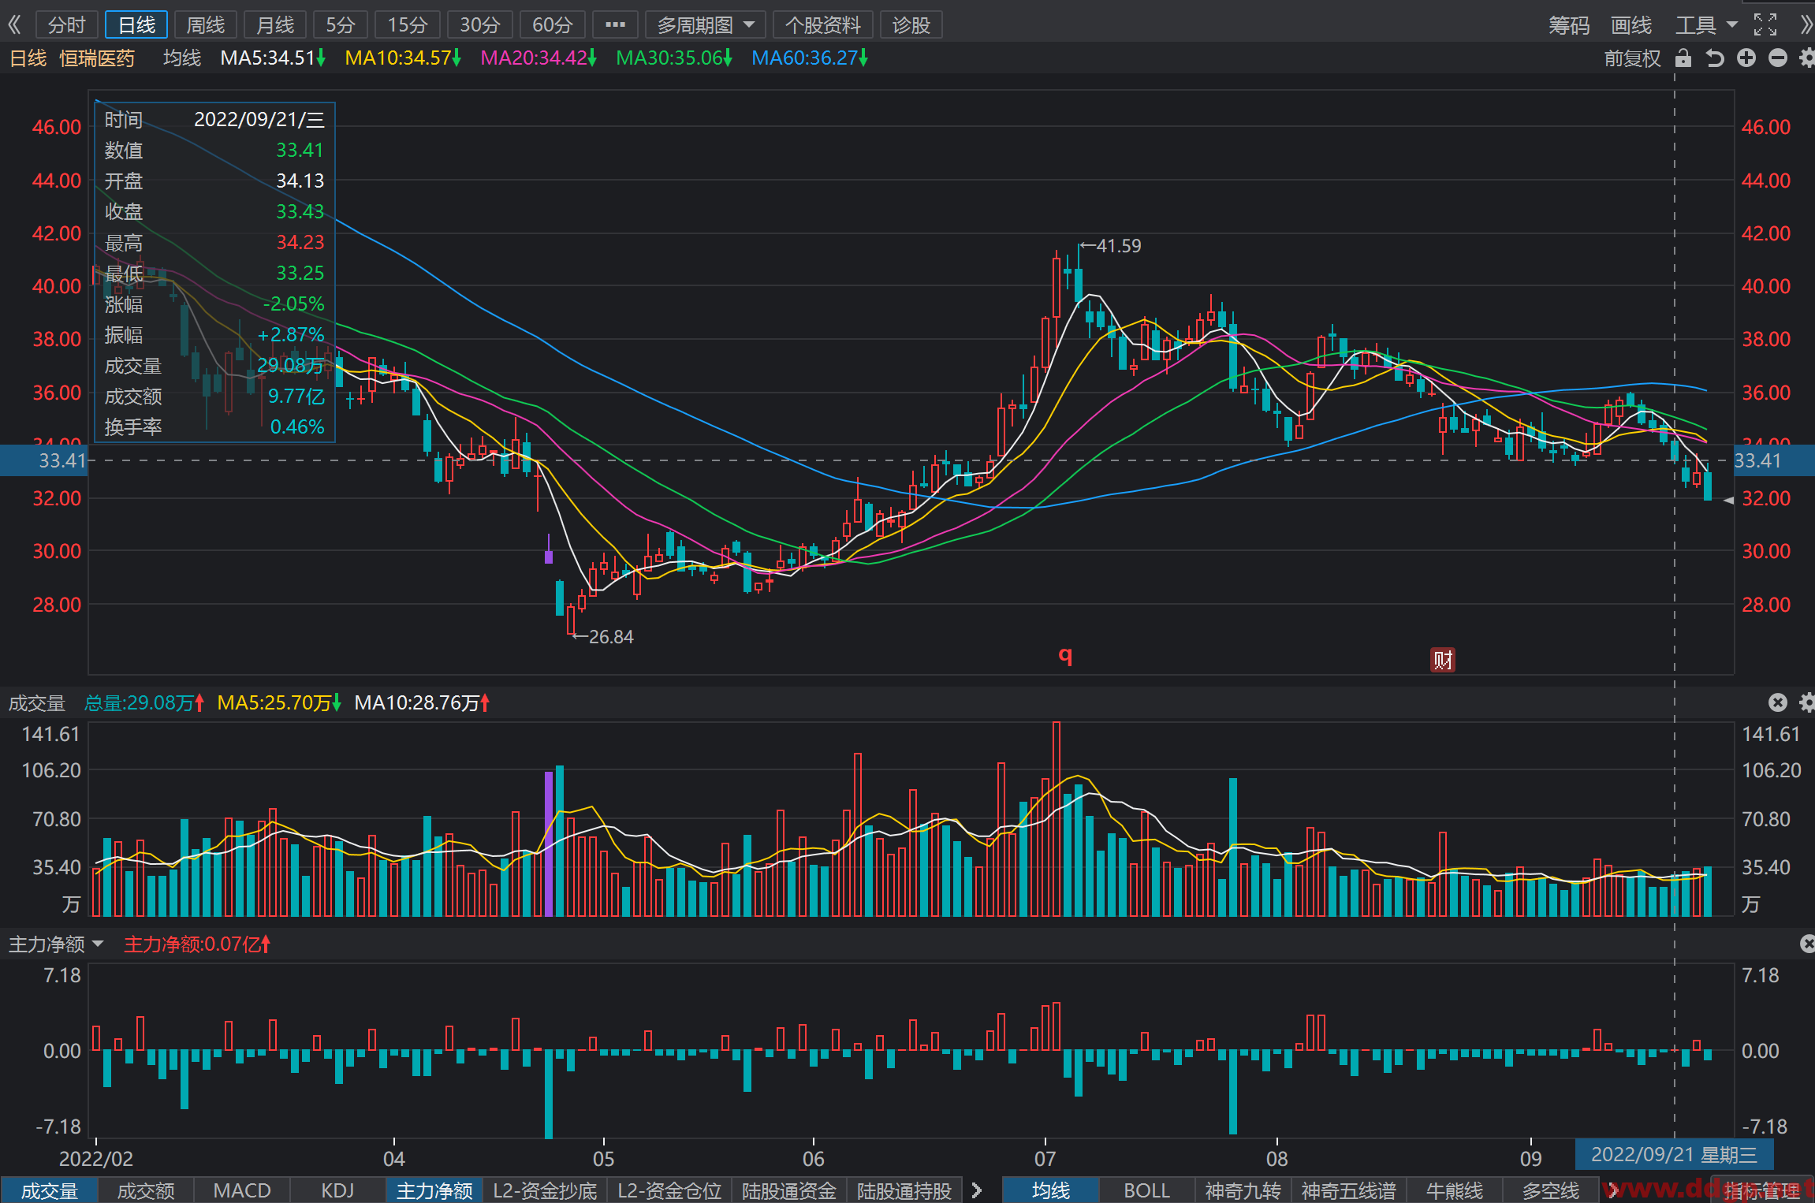Image resolution: width=1815 pixels, height=1203 pixels.
Task: Click the 财 financial marker on chart
Action: (1443, 660)
